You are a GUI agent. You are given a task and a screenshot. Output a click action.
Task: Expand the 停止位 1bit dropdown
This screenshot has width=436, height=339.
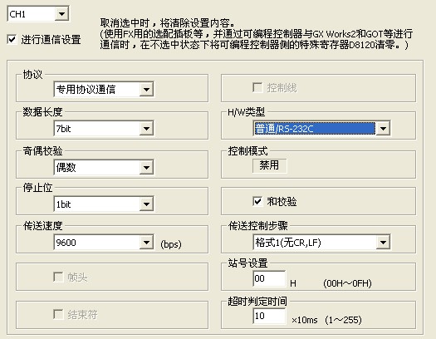[x=146, y=204]
